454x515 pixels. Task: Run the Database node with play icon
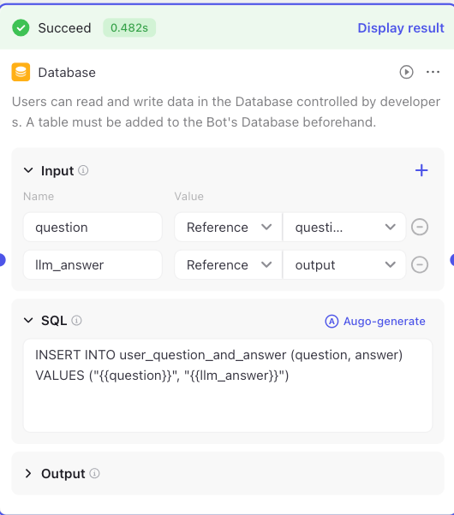(406, 72)
